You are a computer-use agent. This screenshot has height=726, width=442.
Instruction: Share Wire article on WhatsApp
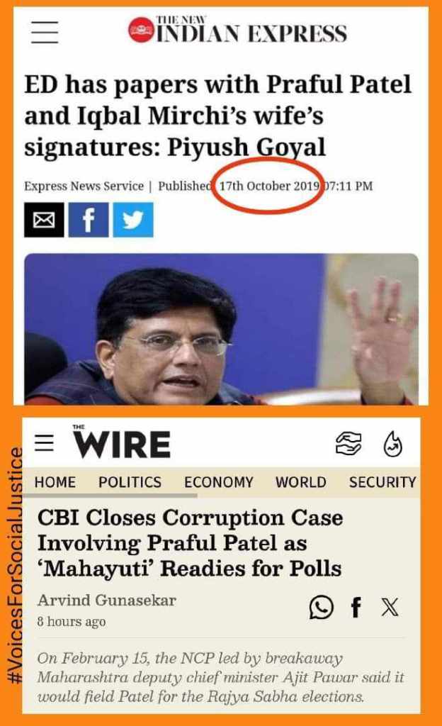322,607
